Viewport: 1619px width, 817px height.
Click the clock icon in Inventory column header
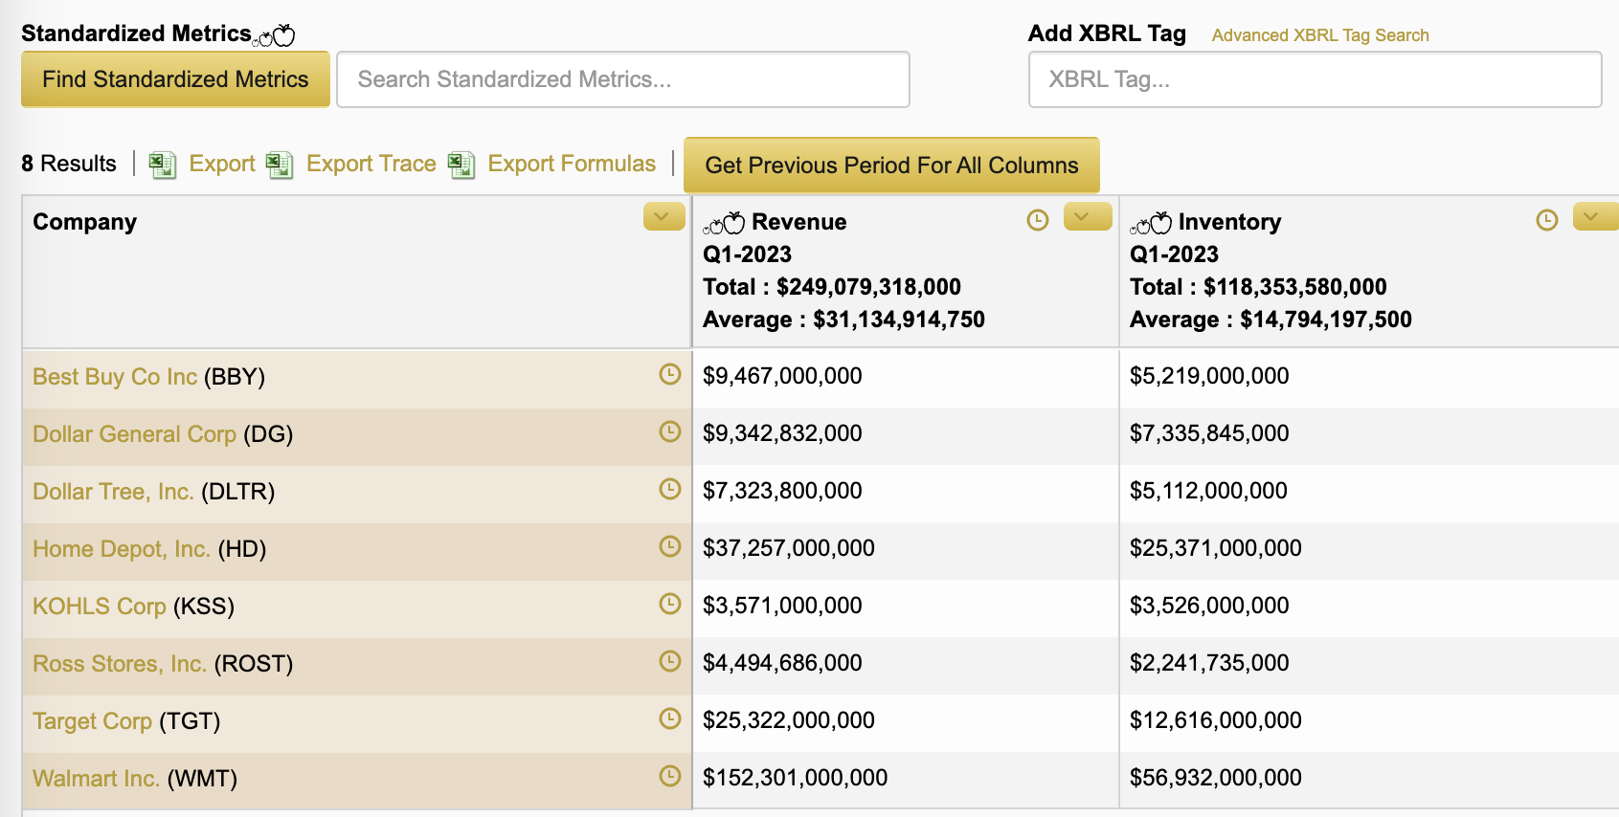click(1547, 220)
